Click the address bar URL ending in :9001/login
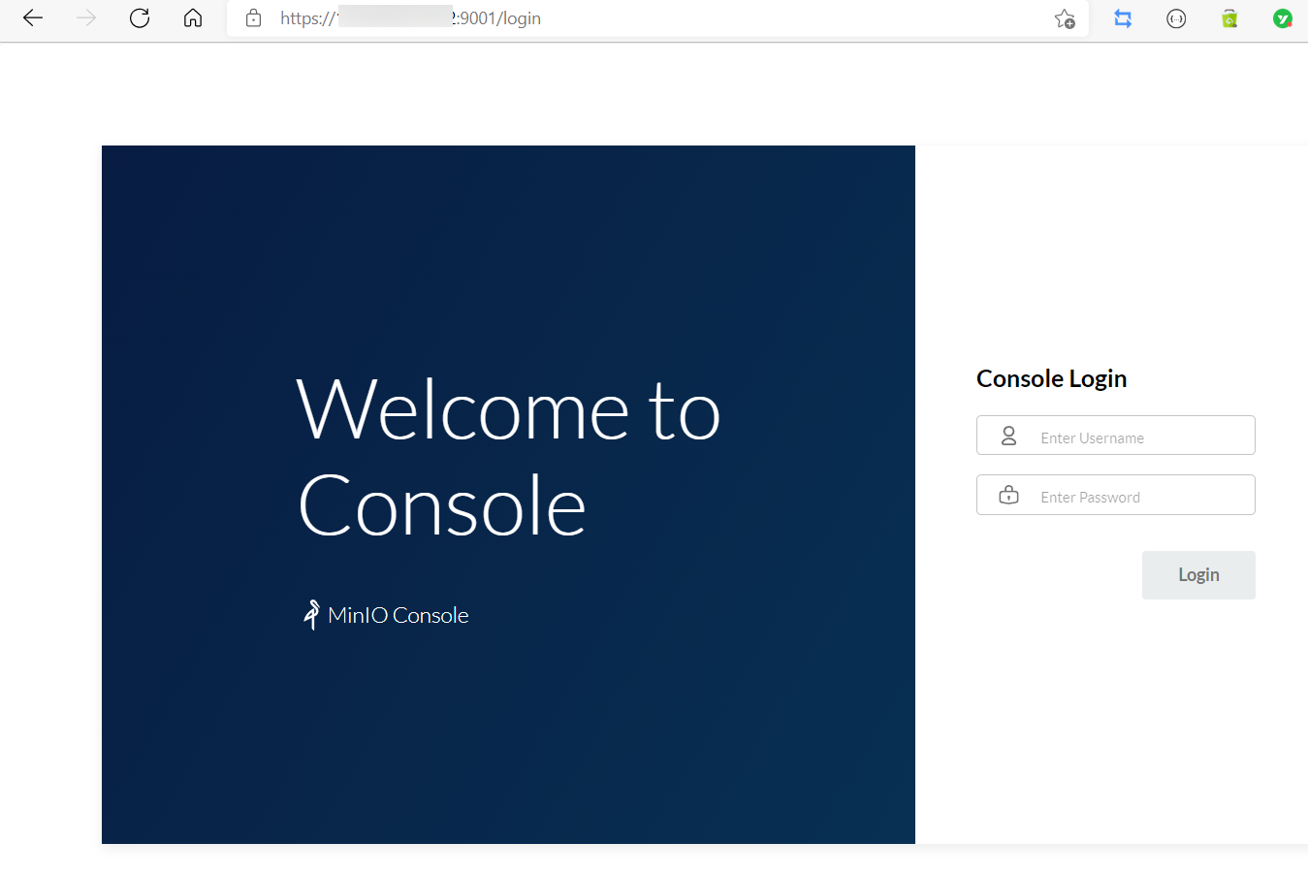This screenshot has height=875, width=1308. coord(410,18)
